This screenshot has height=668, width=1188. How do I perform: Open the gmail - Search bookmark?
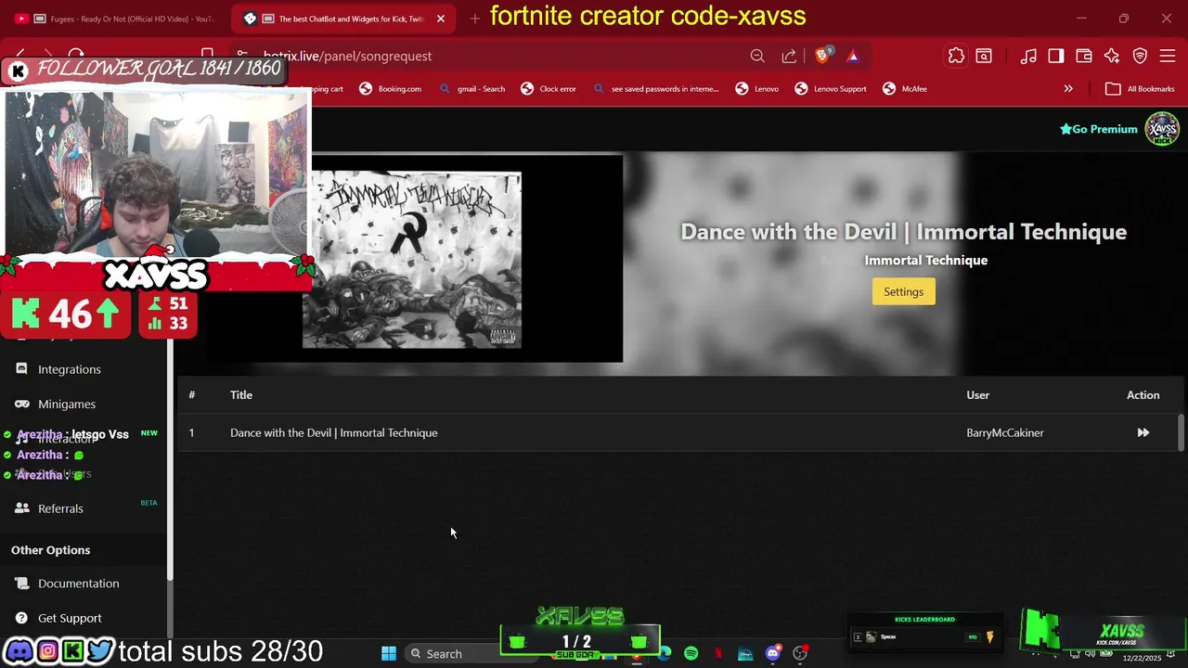pyautogui.click(x=471, y=89)
